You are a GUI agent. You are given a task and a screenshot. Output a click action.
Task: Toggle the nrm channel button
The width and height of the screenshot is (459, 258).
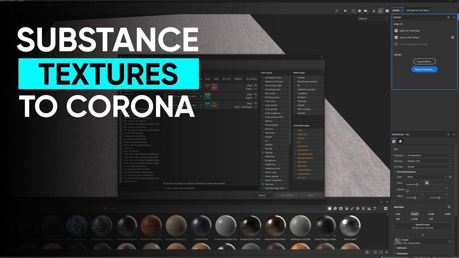tap(398, 219)
